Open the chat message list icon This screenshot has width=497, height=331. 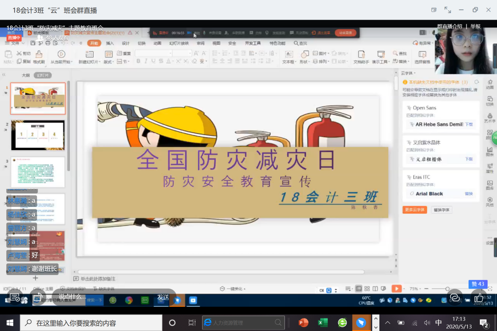click(15, 297)
